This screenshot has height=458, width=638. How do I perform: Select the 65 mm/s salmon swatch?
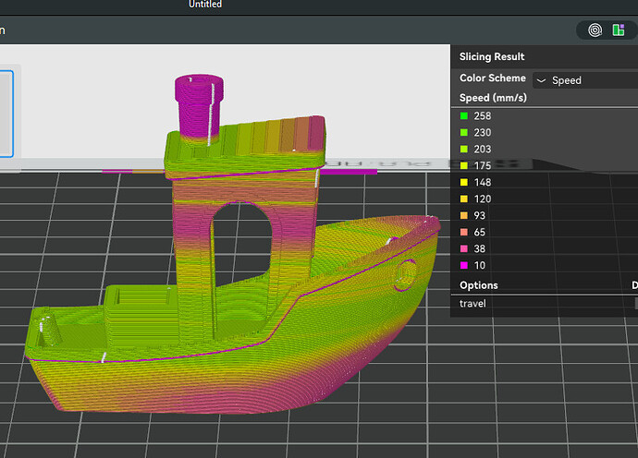[x=464, y=232]
